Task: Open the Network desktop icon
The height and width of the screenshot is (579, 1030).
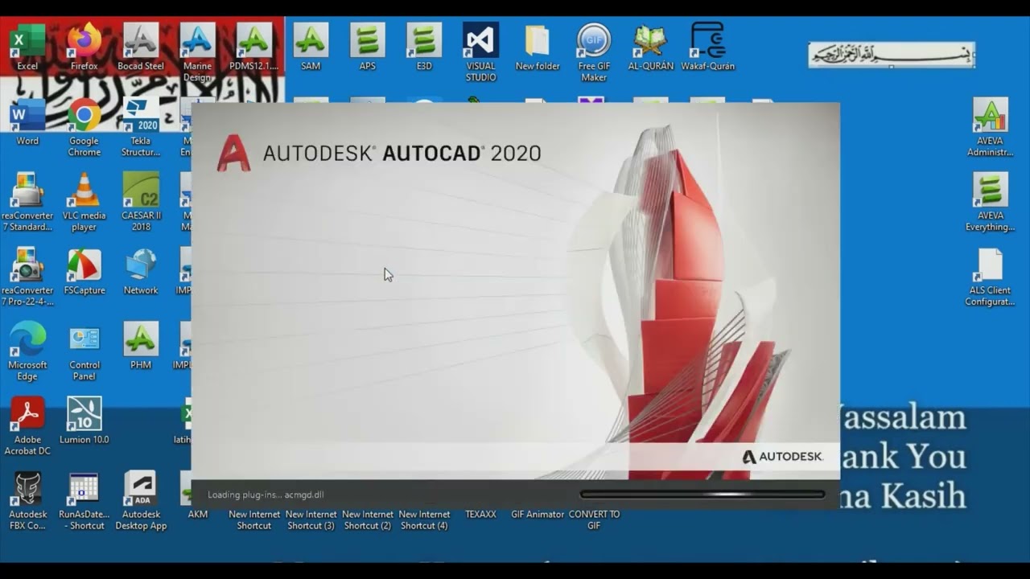Action: (141, 271)
